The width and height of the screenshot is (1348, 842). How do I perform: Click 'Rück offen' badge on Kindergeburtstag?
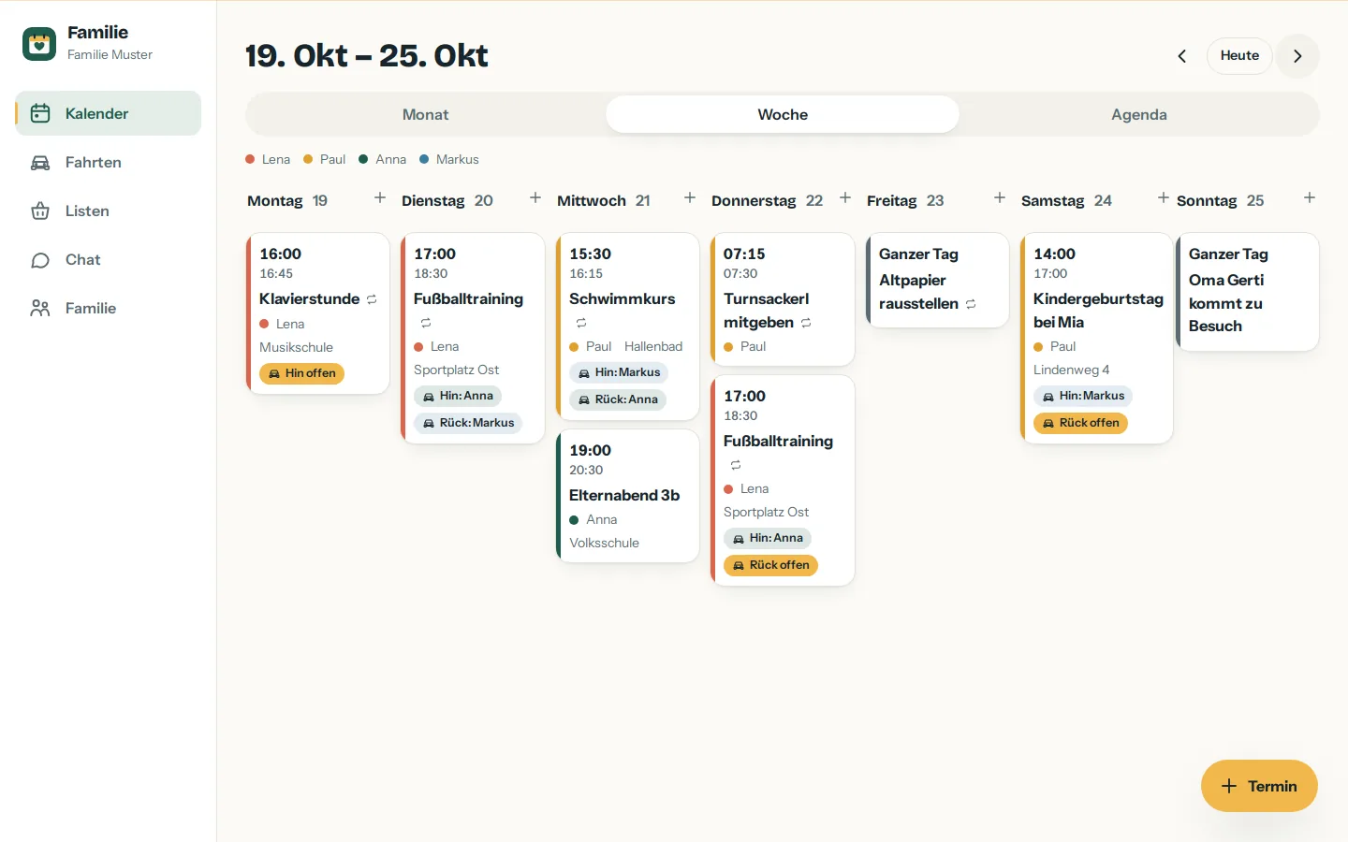tap(1081, 423)
